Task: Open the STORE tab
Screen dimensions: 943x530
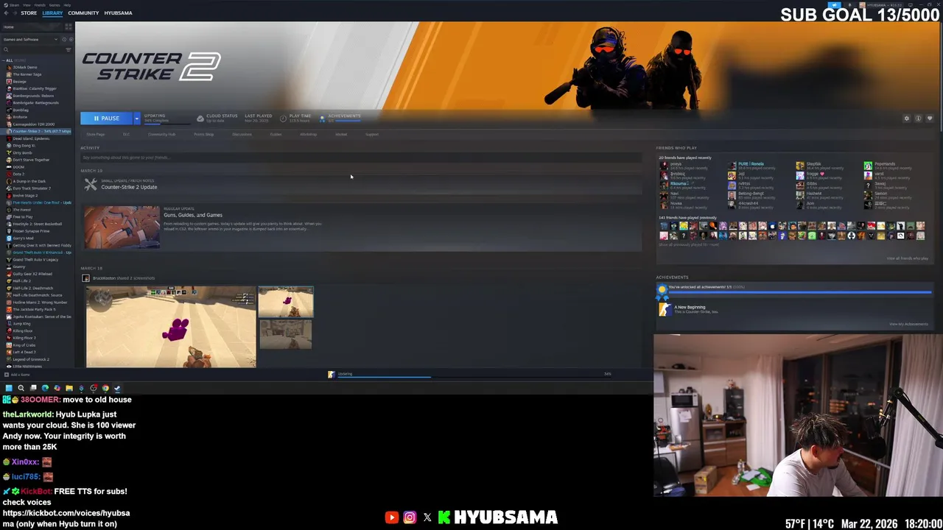Action: [29, 13]
